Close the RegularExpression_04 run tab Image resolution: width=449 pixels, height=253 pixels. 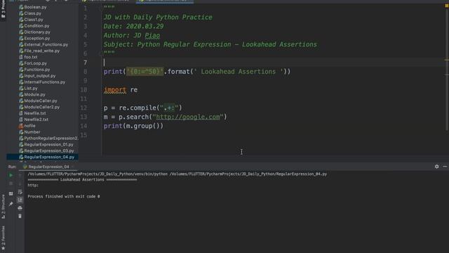pos(73,167)
